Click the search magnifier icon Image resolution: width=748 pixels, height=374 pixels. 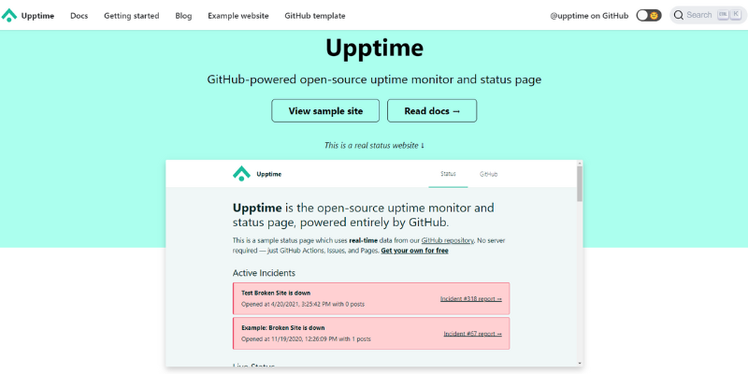[x=679, y=15]
